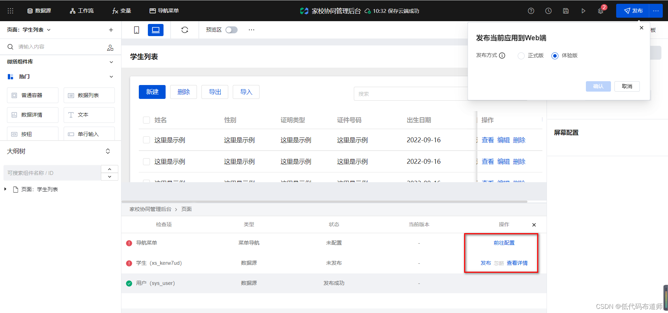
Task: Click the 新建 button in table
Action: point(152,92)
